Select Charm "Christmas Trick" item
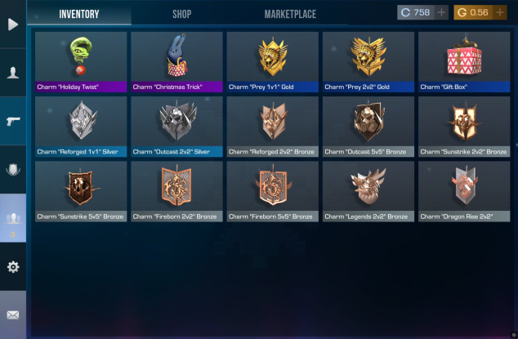The height and width of the screenshot is (339, 518). 176,62
